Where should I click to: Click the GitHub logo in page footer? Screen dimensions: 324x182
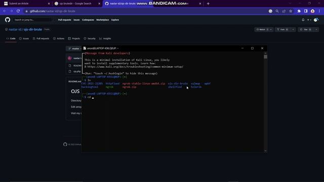tap(65, 144)
